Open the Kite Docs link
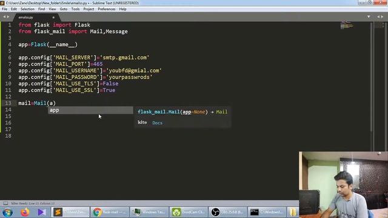Viewport: 388px width, 218px height. [x=158, y=123]
